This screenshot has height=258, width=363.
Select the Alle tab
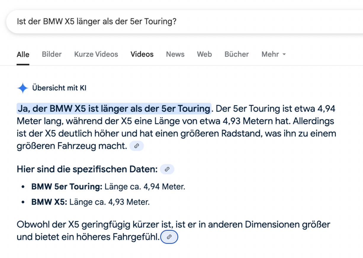(23, 54)
